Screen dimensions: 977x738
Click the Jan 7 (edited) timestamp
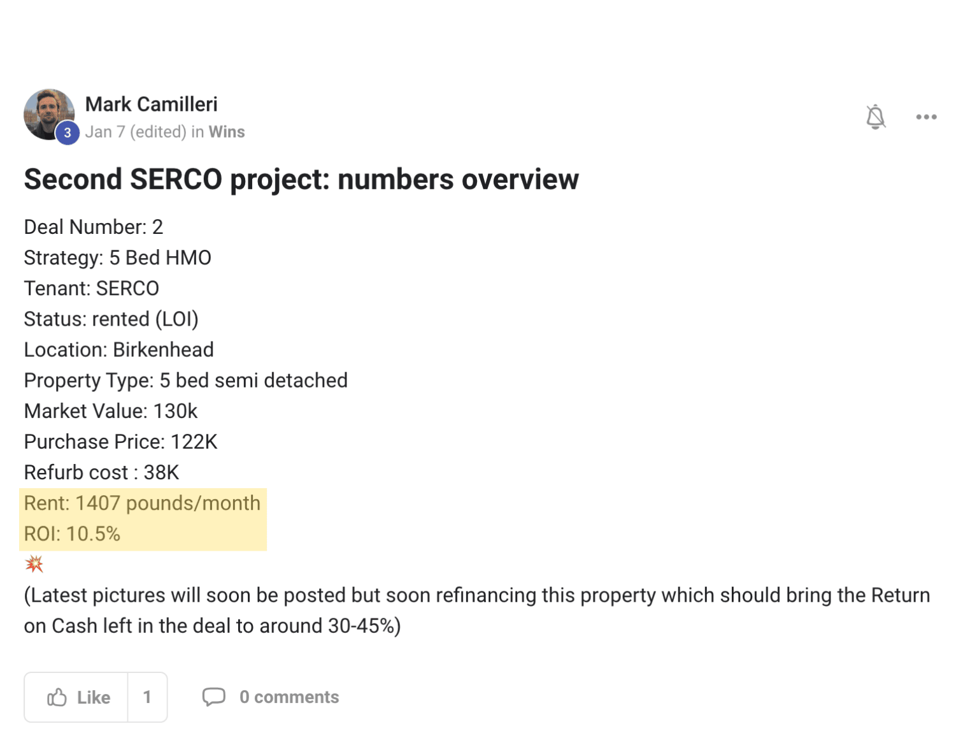pos(136,132)
